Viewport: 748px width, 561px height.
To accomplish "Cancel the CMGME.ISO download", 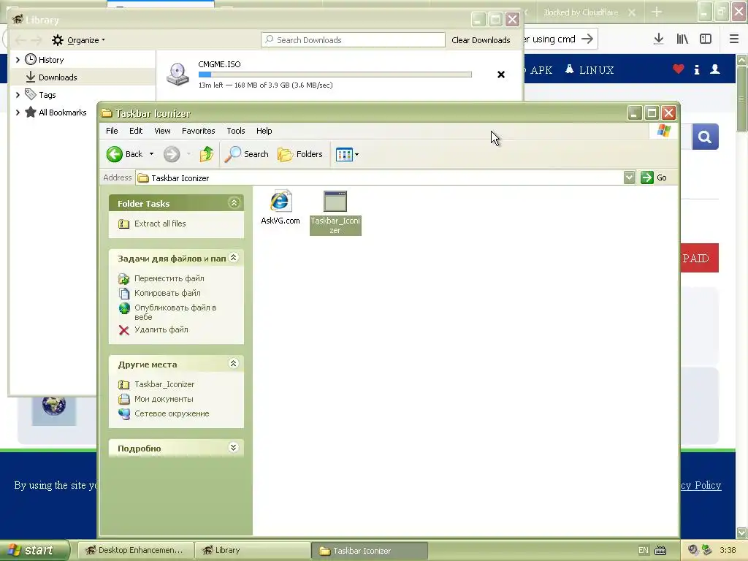I will [x=501, y=75].
